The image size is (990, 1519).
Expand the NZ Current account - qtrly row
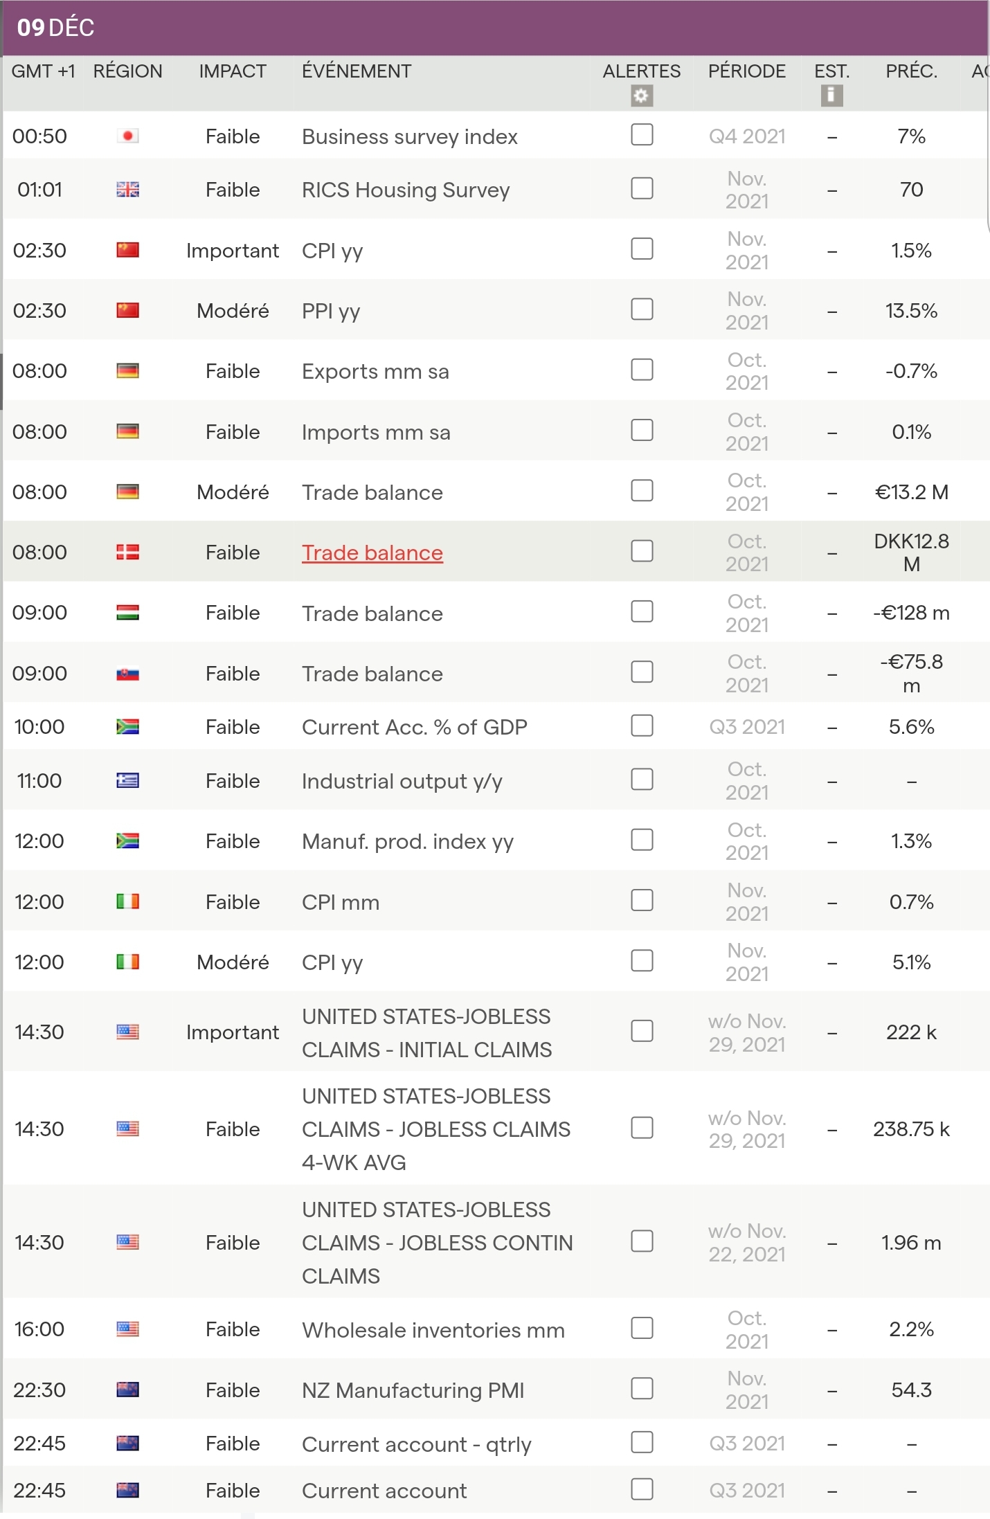[x=416, y=1444]
